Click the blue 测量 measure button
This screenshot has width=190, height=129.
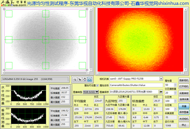[x=184, y=106]
